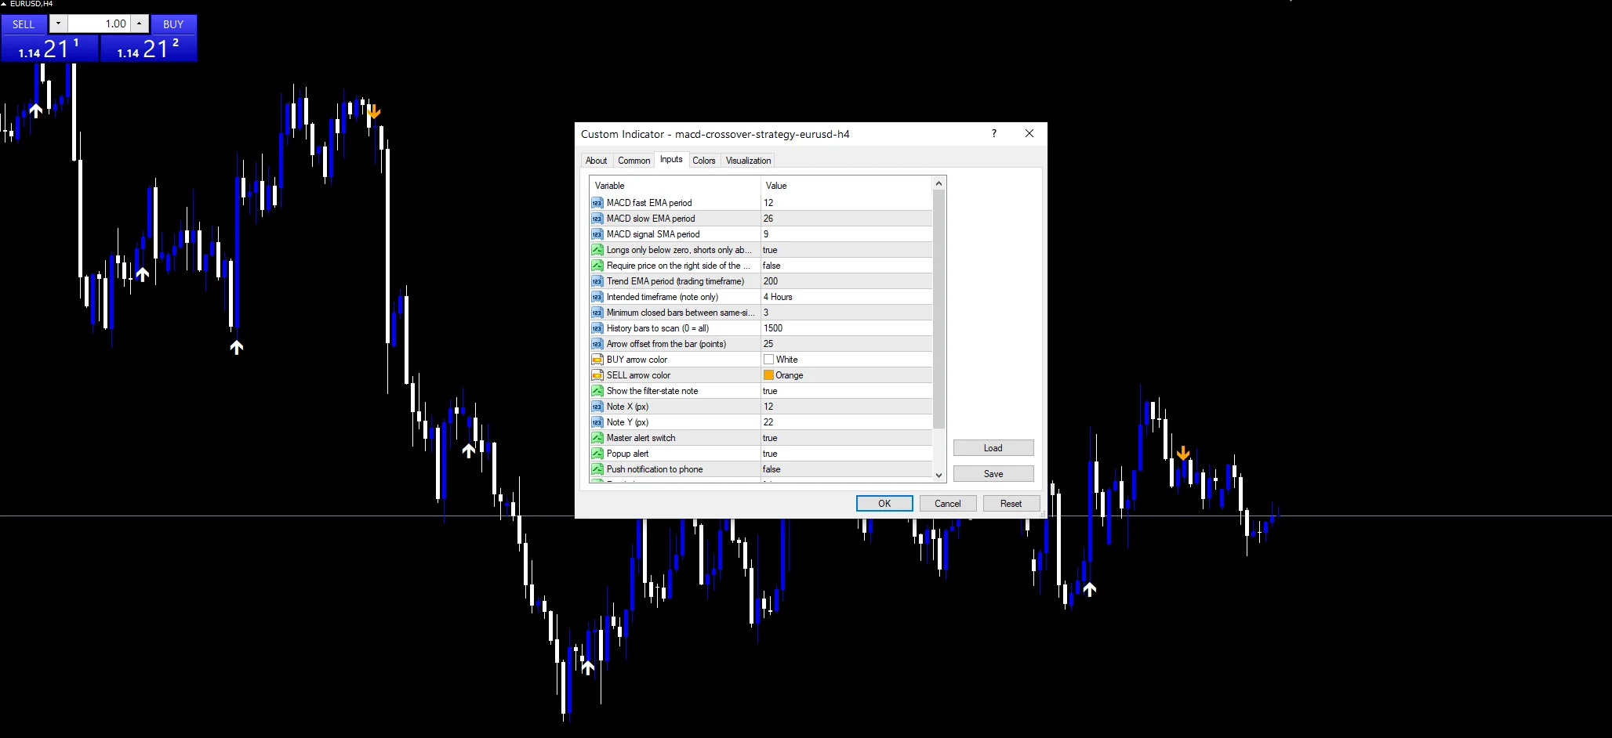Click the MACD slow EMA period row icon
Screen dimensions: 1612x738
tap(597, 219)
